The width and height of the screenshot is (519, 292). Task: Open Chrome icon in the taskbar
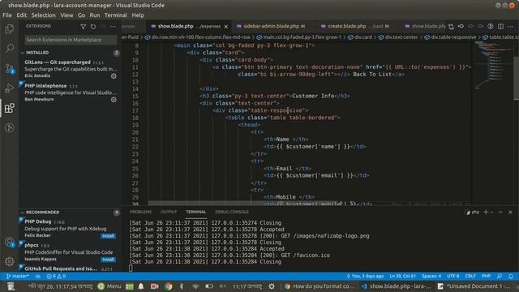pyautogui.click(x=168, y=286)
